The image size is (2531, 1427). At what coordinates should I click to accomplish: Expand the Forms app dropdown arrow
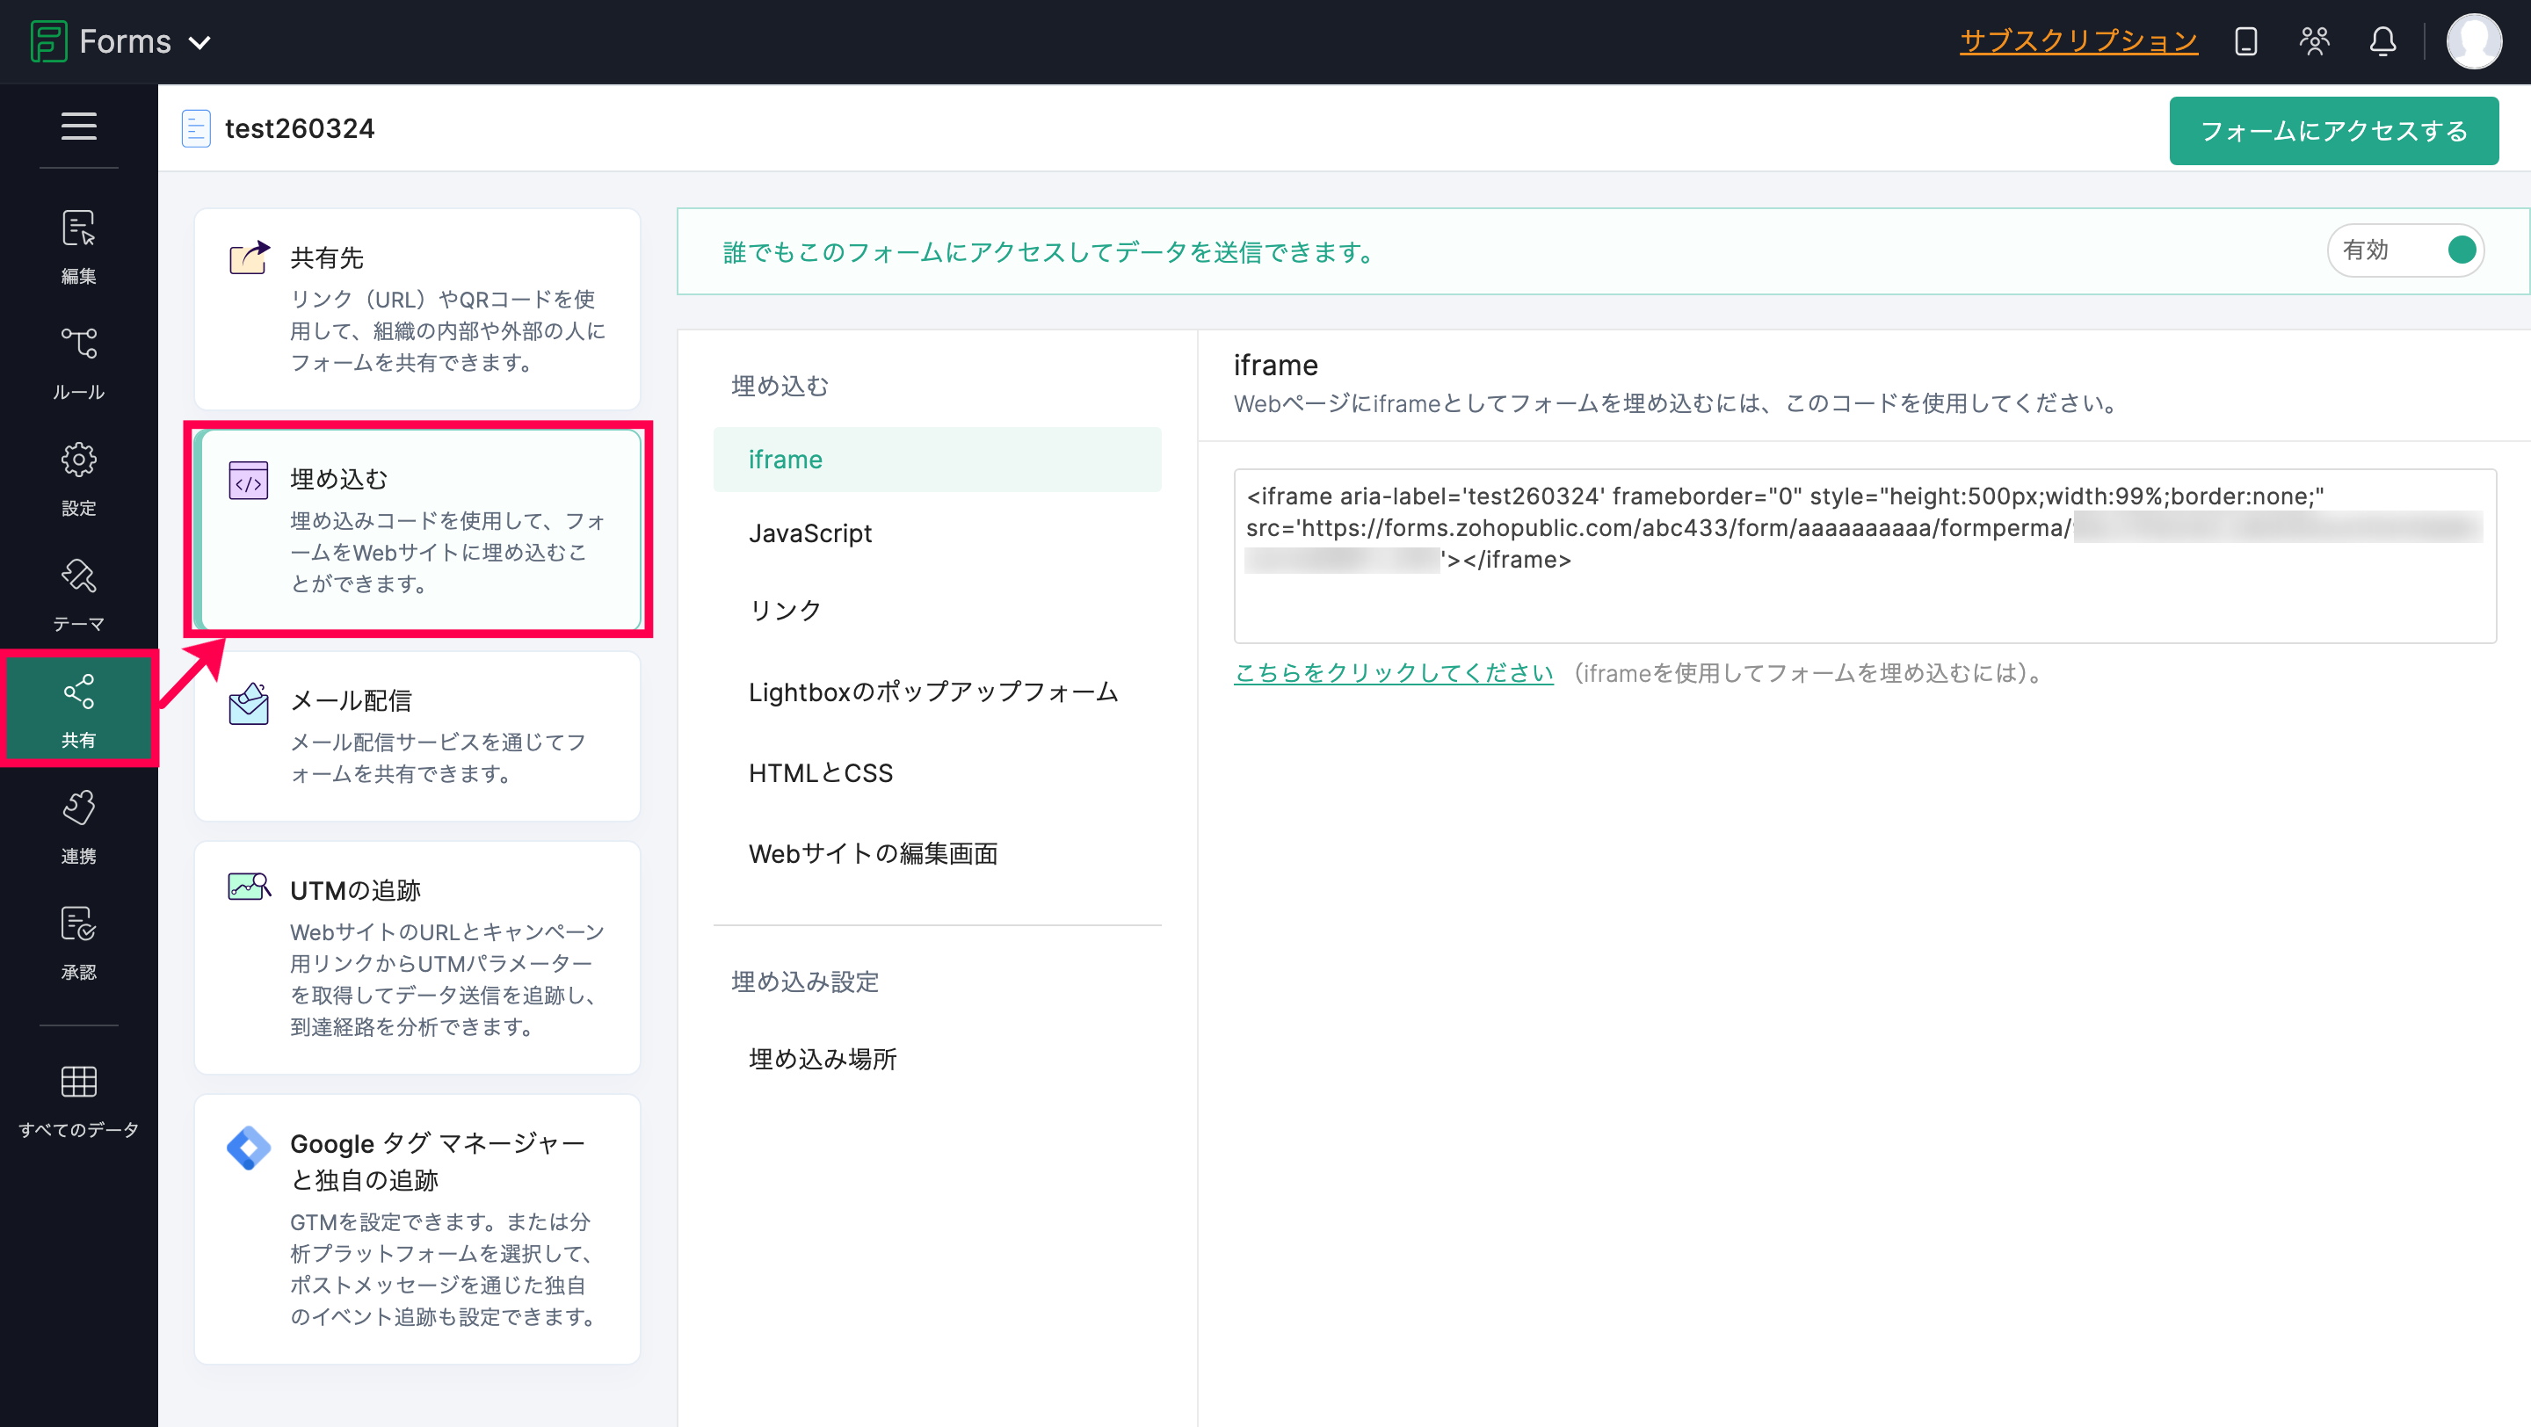[199, 42]
